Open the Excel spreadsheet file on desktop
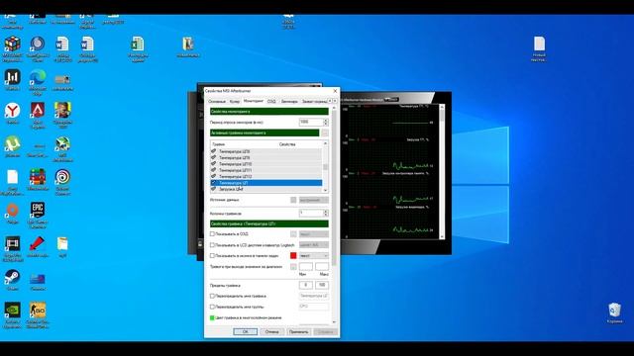 click(138, 44)
